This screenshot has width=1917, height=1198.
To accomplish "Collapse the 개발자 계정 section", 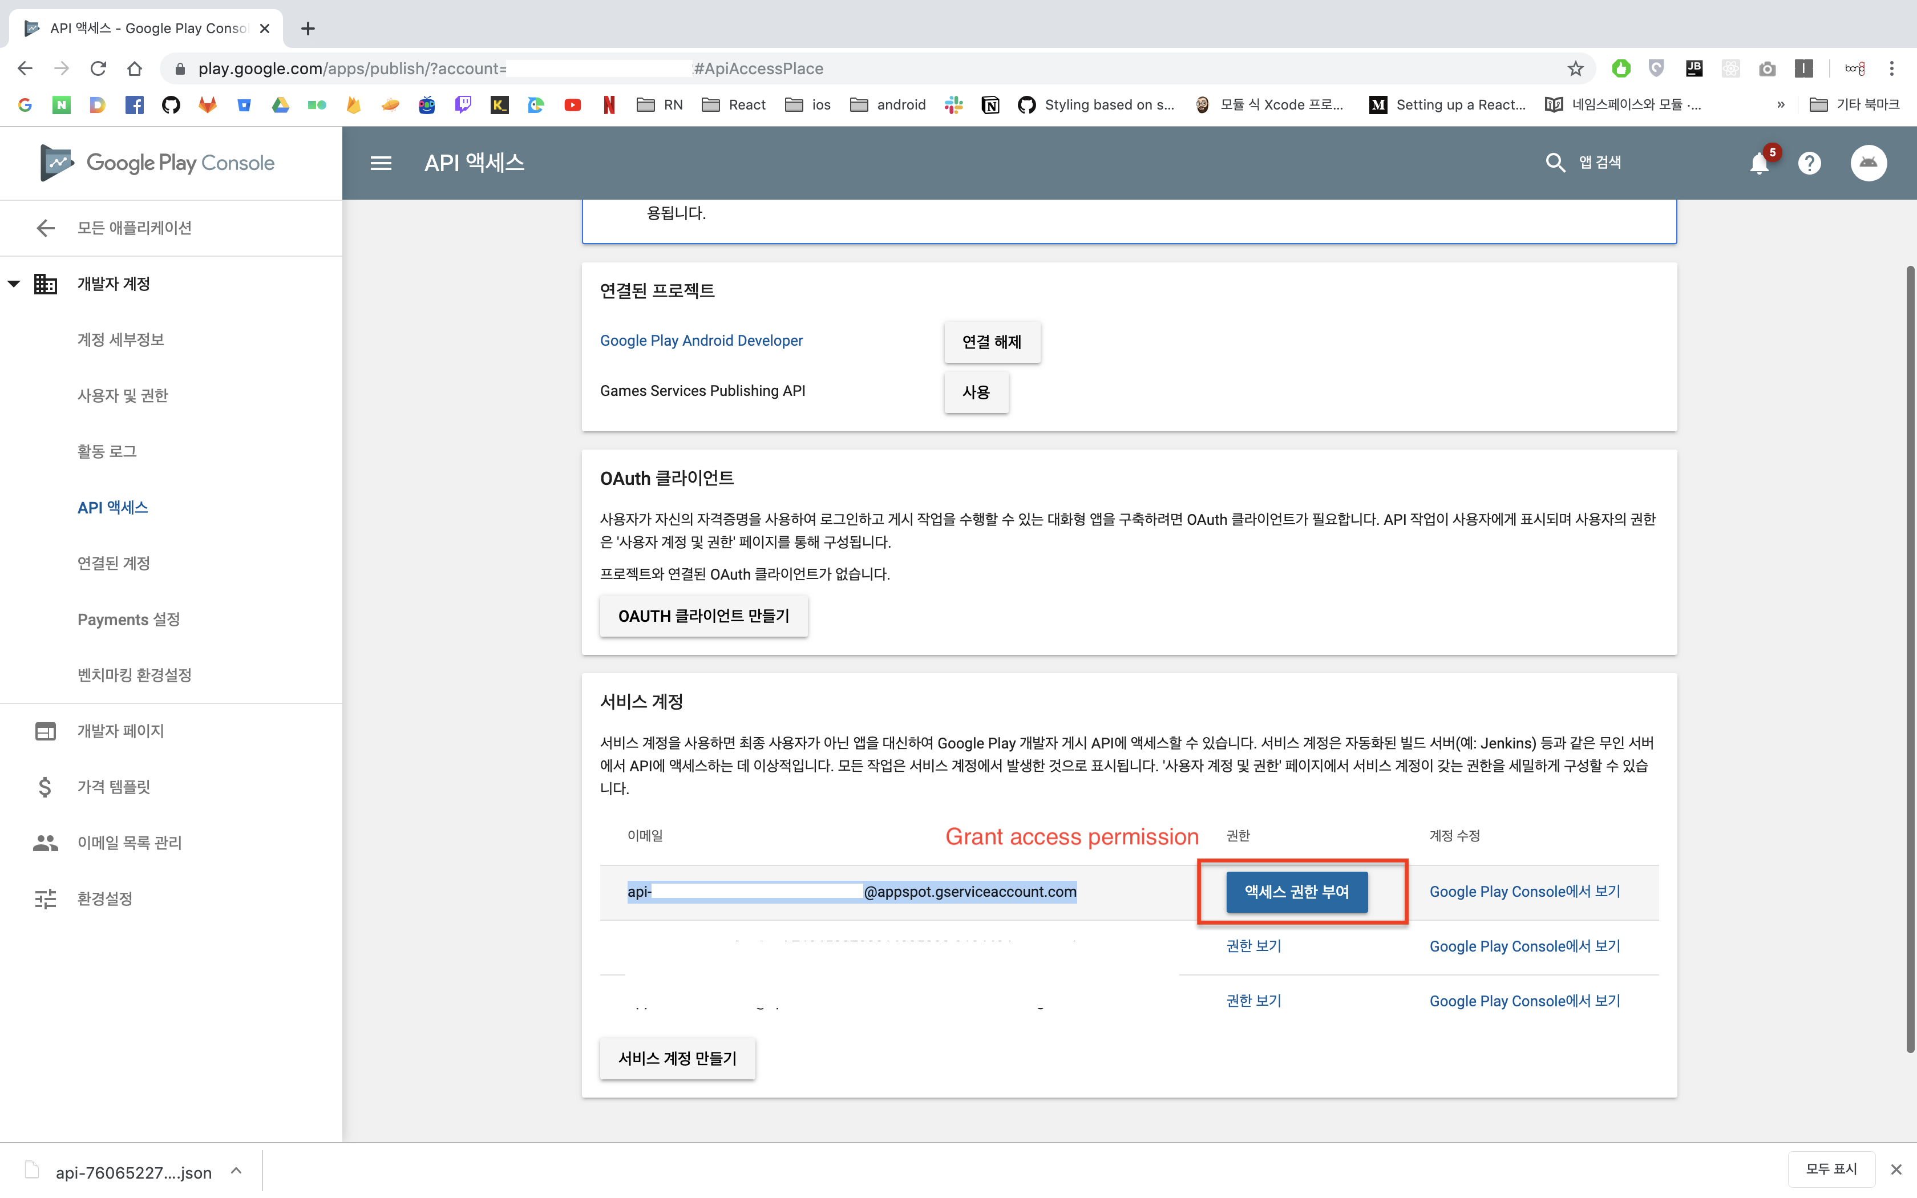I will coord(14,284).
